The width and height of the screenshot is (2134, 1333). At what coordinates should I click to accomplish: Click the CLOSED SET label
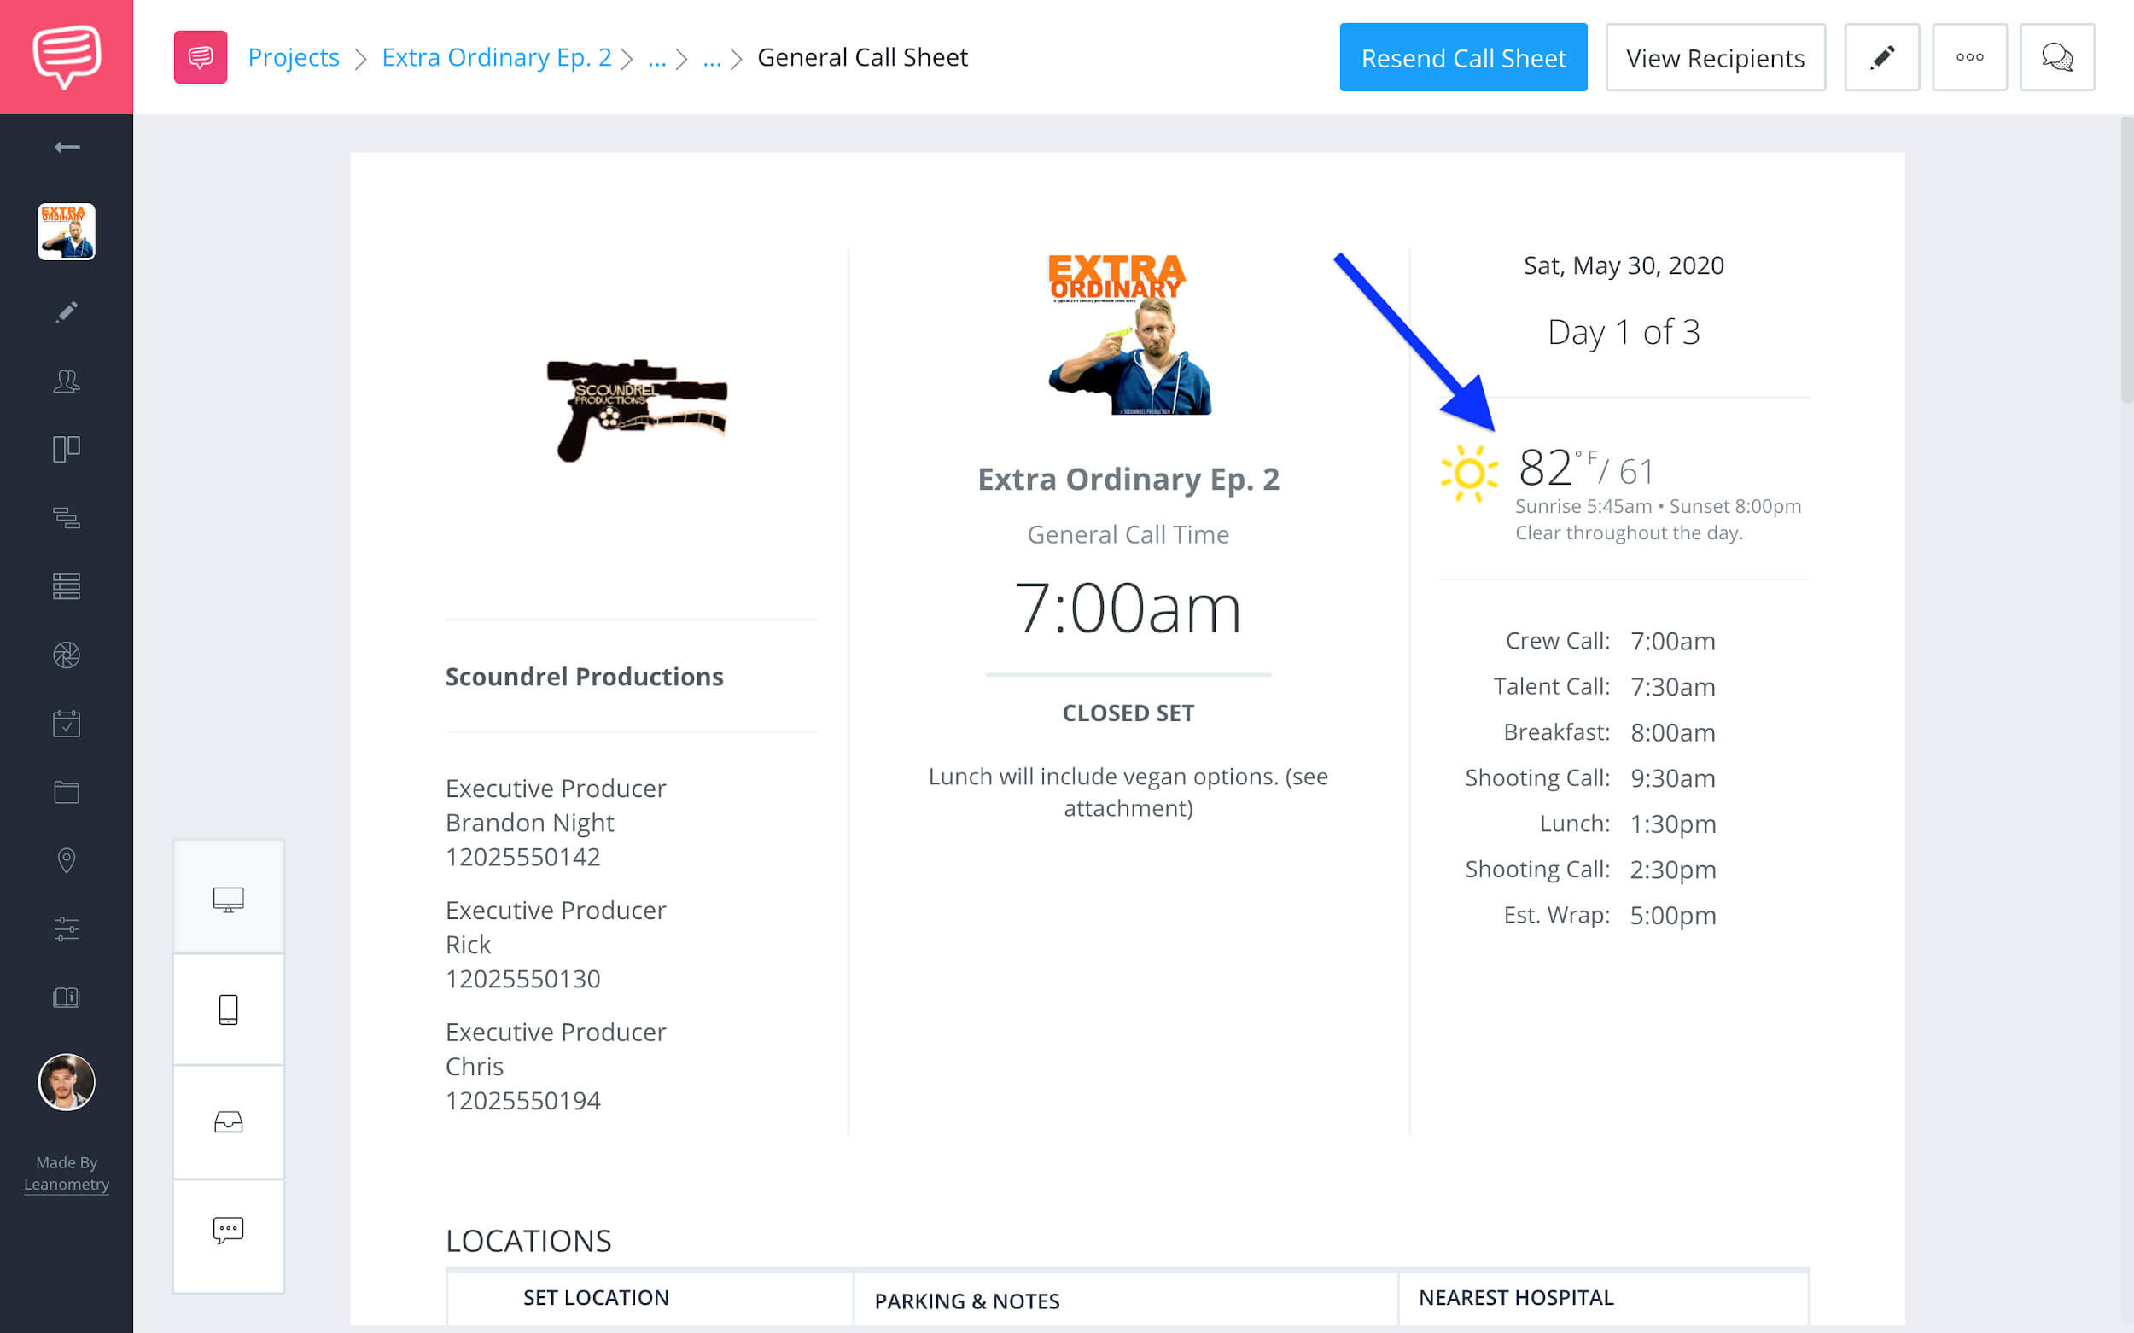point(1128,713)
